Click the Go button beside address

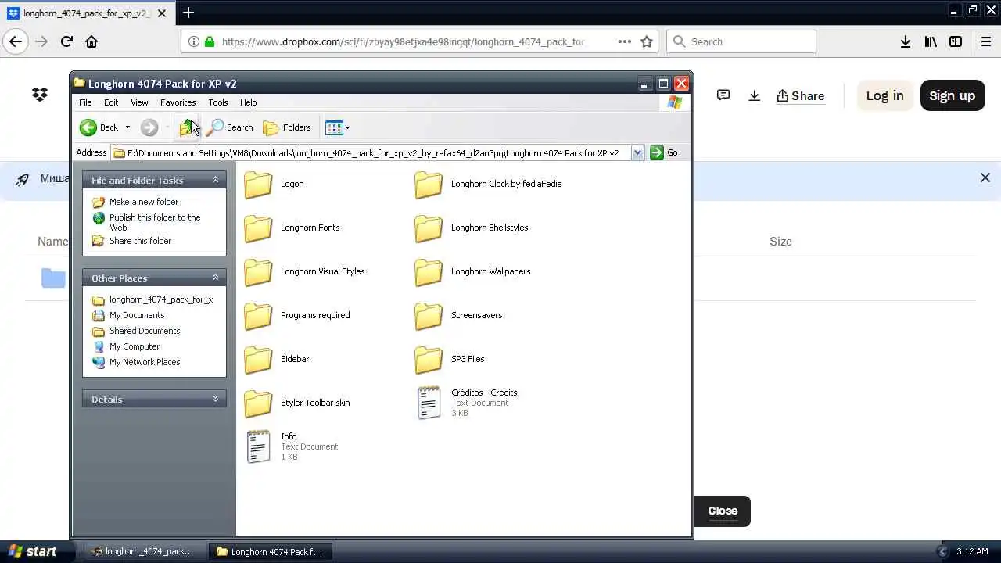(664, 152)
